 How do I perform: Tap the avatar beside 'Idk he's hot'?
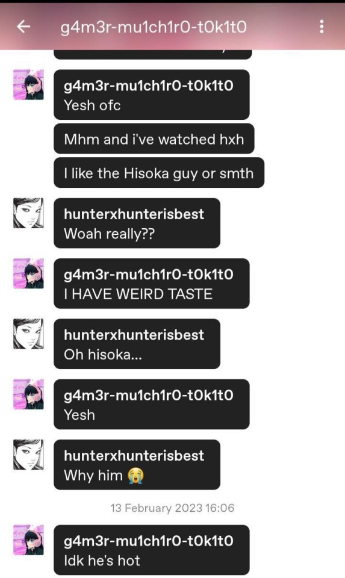click(28, 540)
